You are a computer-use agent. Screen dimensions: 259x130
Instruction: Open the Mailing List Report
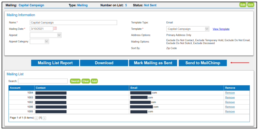point(55,63)
